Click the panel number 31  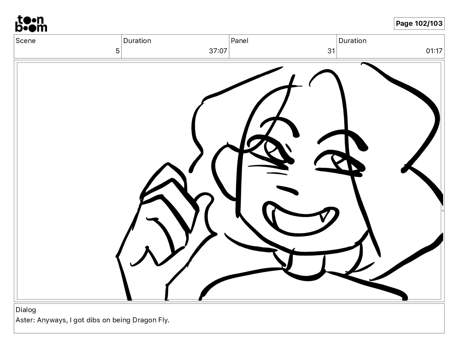point(331,51)
